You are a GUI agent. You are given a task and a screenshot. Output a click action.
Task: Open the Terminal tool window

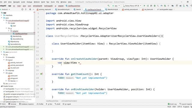[12, 104]
